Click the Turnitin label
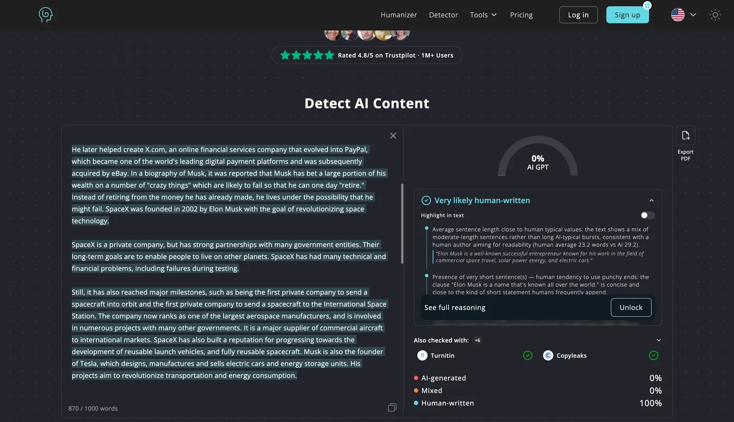 click(442, 355)
